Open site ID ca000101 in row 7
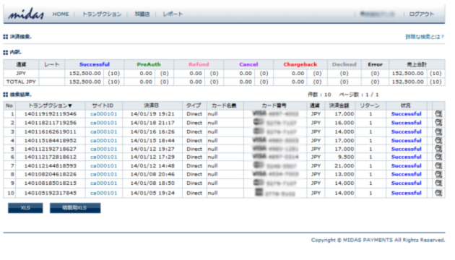Screen dimensions: 455x260 pyautogui.click(x=103, y=165)
